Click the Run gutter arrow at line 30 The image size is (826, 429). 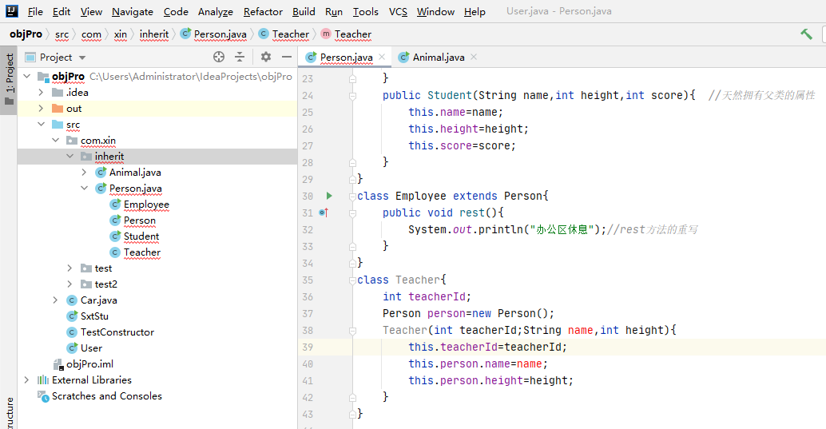329,196
